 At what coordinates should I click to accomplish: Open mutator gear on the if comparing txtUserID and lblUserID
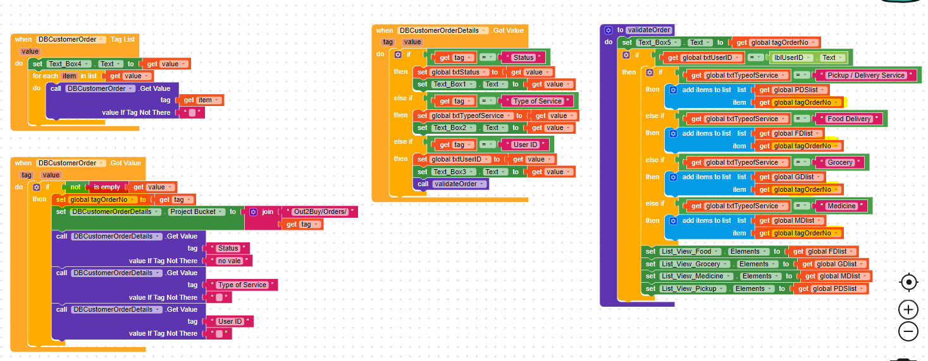[626, 55]
